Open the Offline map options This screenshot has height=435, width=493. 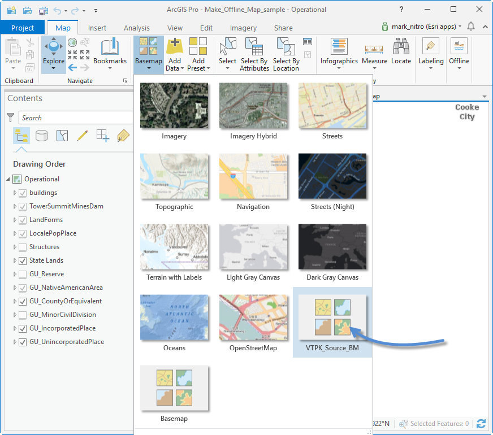pos(459,54)
